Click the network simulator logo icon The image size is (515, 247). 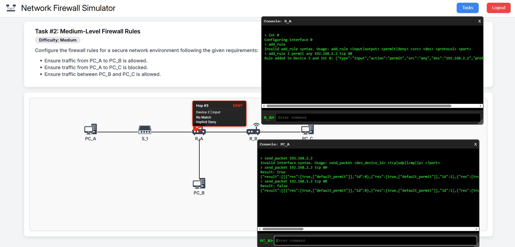pos(11,8)
